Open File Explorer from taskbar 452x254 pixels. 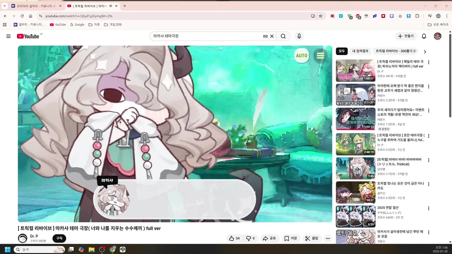tap(91, 249)
